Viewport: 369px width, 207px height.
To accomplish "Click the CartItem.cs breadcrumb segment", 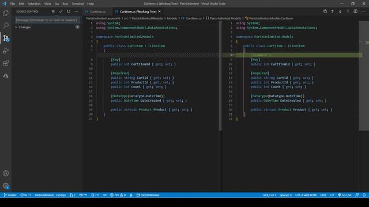I will (x=194, y=18).
